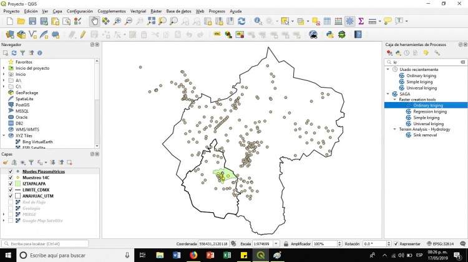The width and height of the screenshot is (468, 262).
Task: Collapse the Raster creation tools group
Action: coord(394,100)
